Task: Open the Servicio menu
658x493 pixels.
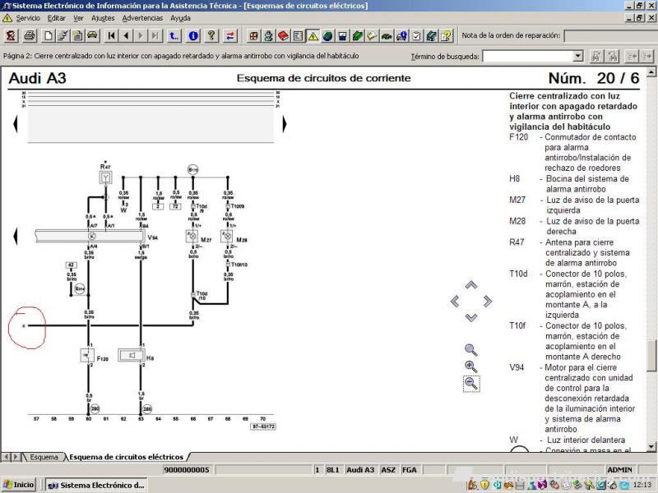Action: tap(28, 18)
